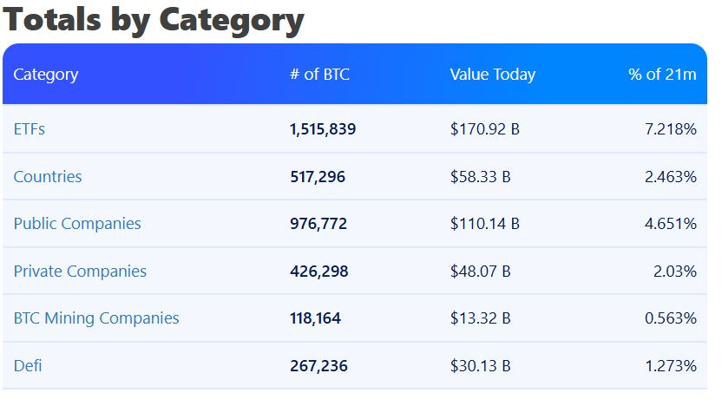Open the Countries category link
Viewport: 722px width, 406px height.
click(x=48, y=177)
